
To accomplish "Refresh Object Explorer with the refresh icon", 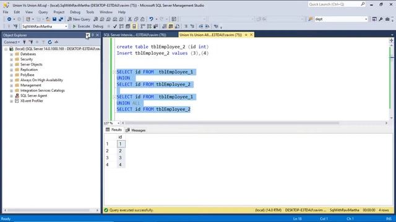I will [x=49, y=42].
